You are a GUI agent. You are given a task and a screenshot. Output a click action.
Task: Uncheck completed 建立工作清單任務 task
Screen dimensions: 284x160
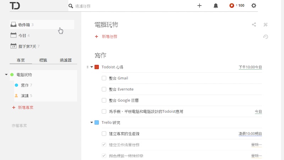coord(104,145)
